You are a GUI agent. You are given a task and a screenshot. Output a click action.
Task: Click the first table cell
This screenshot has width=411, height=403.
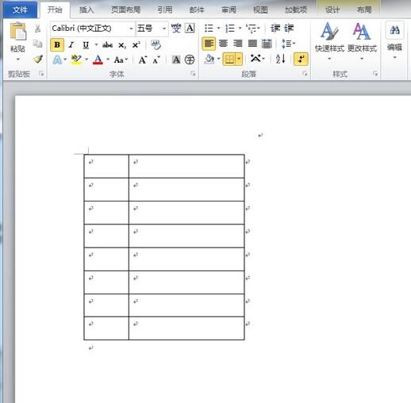106,166
